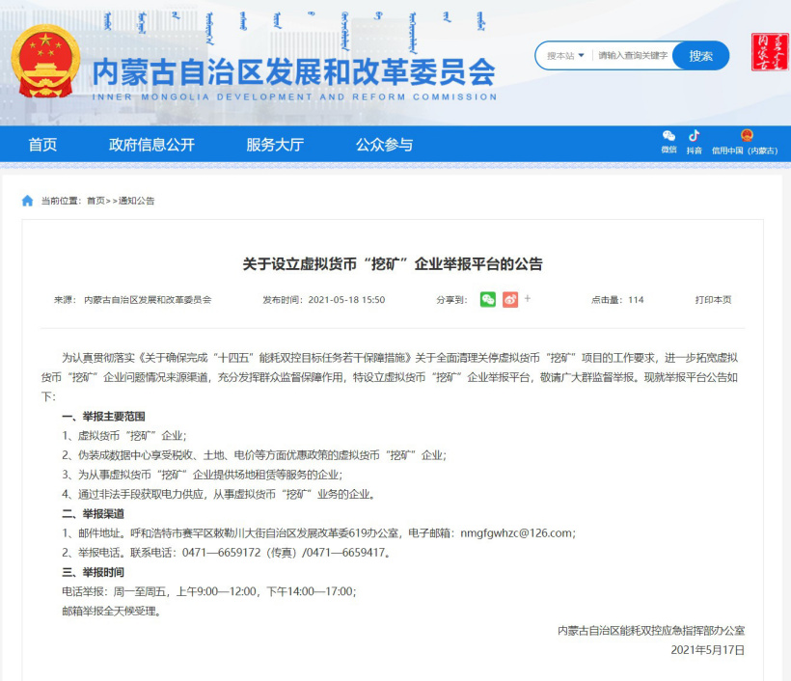This screenshot has height=681, width=791.
Task: Click the heading 三、举报时间
Action: tap(93, 572)
